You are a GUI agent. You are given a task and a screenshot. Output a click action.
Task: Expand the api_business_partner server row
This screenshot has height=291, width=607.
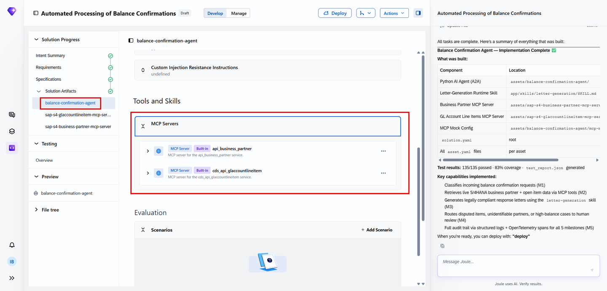pos(148,151)
